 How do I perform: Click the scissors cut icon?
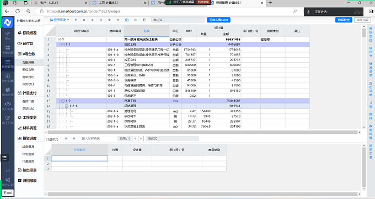tap(136, 20)
